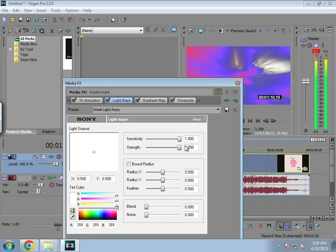Click the color palette swatches icon
The width and height of the screenshot is (336, 252).
73,211
